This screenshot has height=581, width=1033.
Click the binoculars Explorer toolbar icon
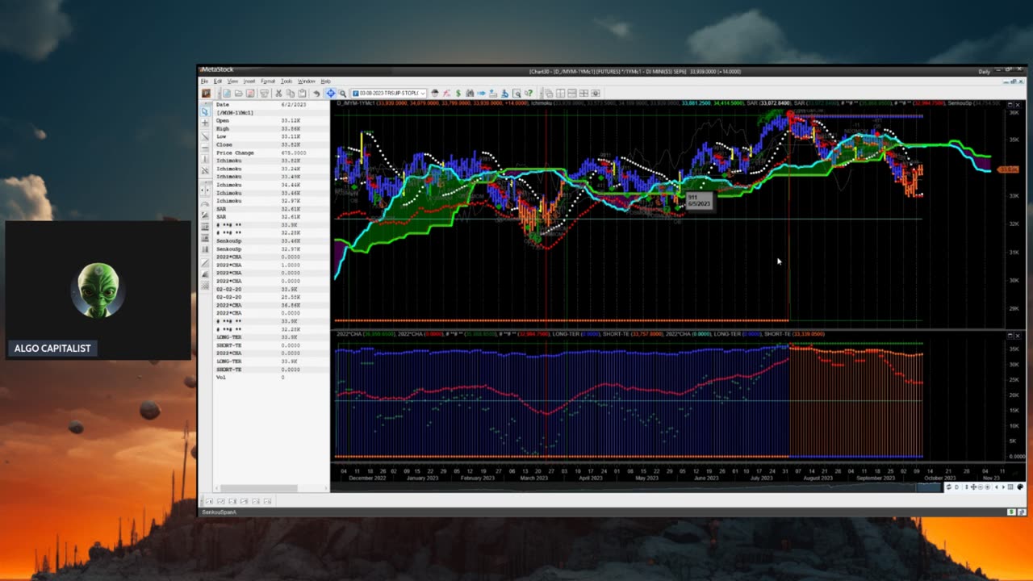point(470,93)
